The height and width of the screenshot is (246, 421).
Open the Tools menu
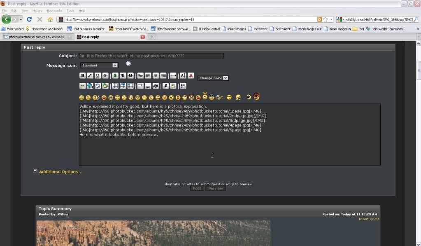click(x=70, y=11)
